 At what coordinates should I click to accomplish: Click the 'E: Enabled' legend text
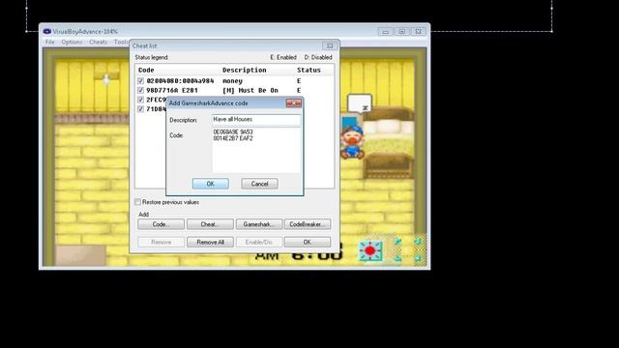pos(283,57)
